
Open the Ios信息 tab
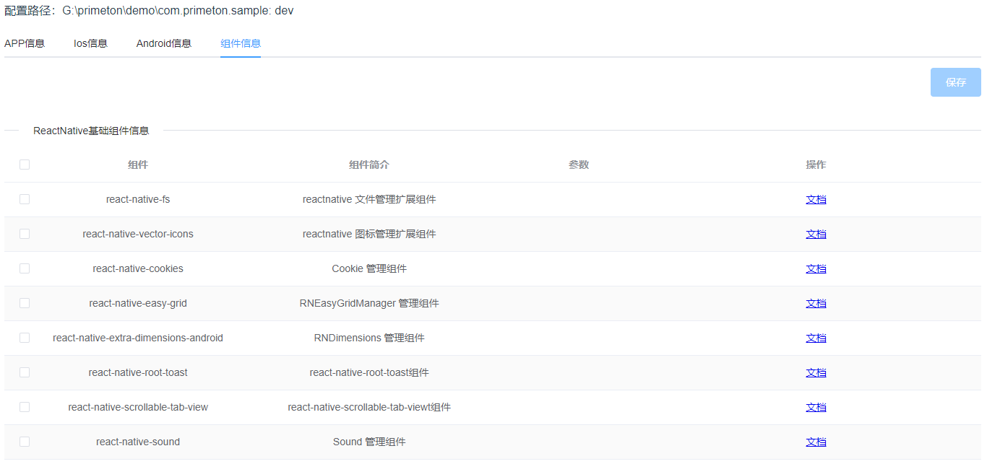90,43
